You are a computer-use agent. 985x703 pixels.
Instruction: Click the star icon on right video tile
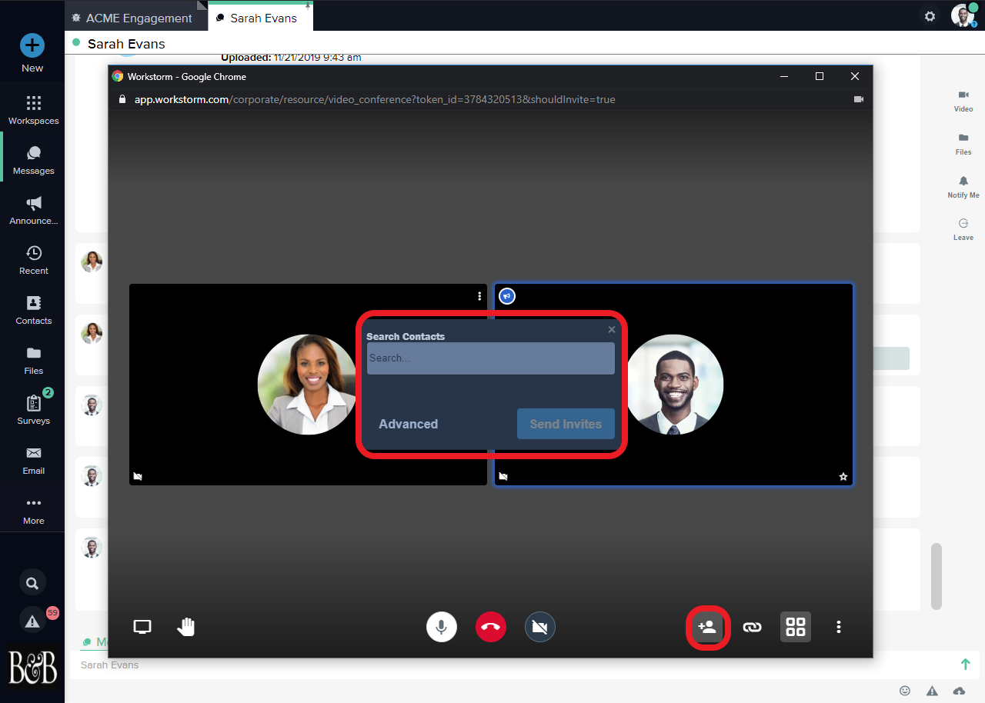[843, 477]
